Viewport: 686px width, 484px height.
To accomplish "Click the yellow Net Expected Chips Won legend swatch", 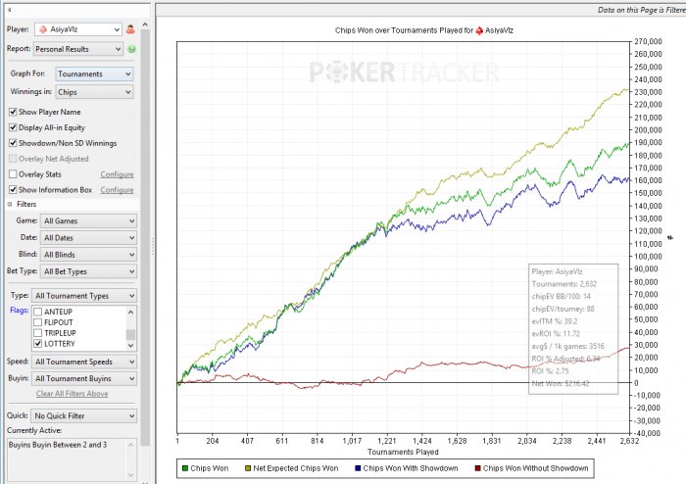I will click(x=250, y=468).
